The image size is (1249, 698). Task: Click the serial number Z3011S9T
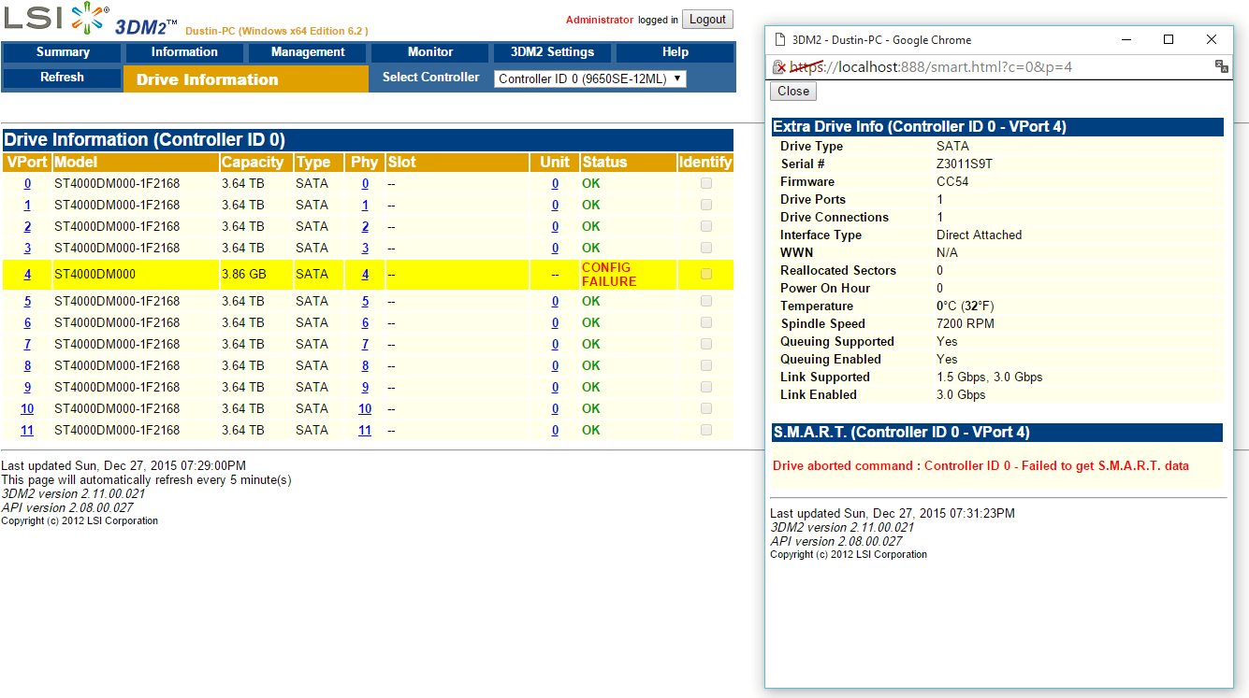pos(965,164)
